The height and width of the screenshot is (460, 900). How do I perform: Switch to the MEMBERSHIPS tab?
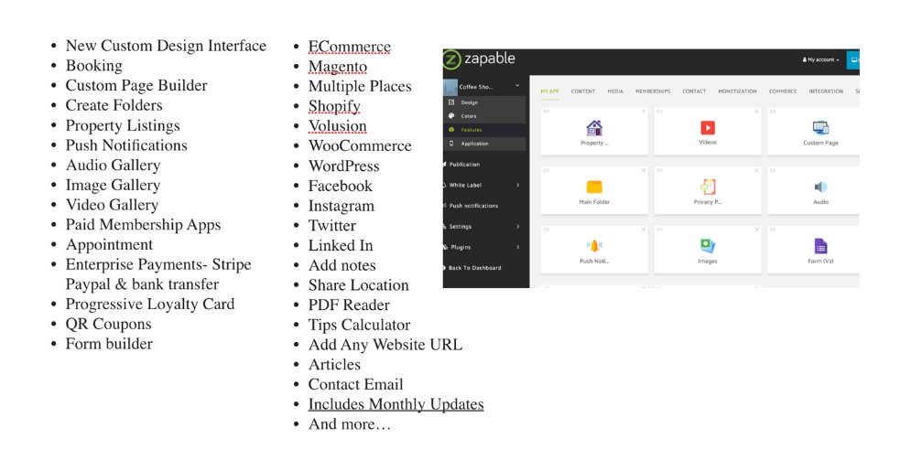(653, 91)
